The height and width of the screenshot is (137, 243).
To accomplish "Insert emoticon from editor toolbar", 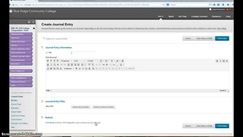I will [x=86, y=68].
